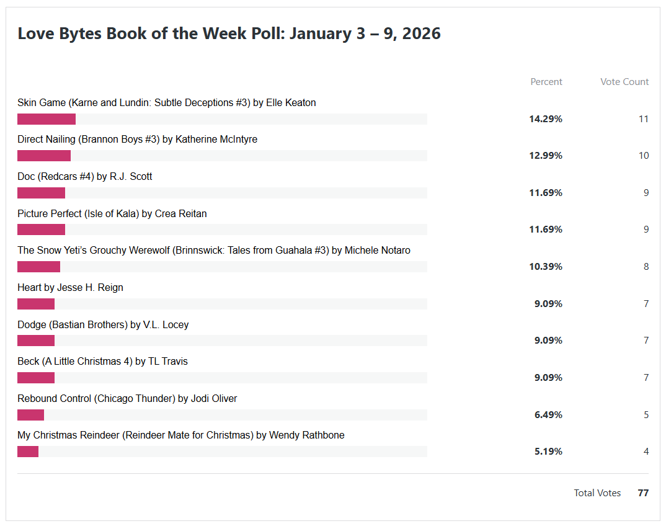Image resolution: width=666 pixels, height=526 pixels.
Task: Select The Snow Yeti's Grouchy Werewolf entry
Action: (x=213, y=251)
